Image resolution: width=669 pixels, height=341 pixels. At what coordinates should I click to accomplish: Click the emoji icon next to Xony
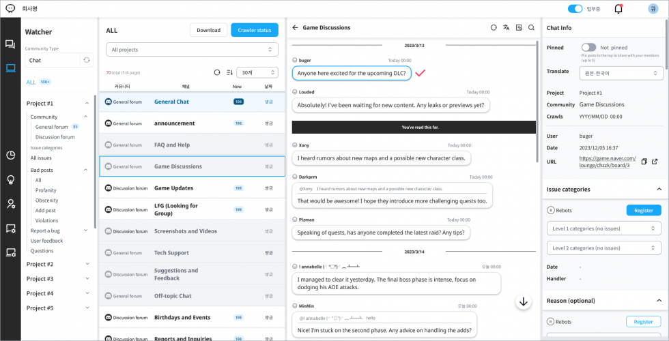tap(294, 145)
